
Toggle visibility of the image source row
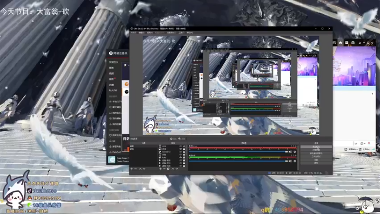(x=180, y=149)
